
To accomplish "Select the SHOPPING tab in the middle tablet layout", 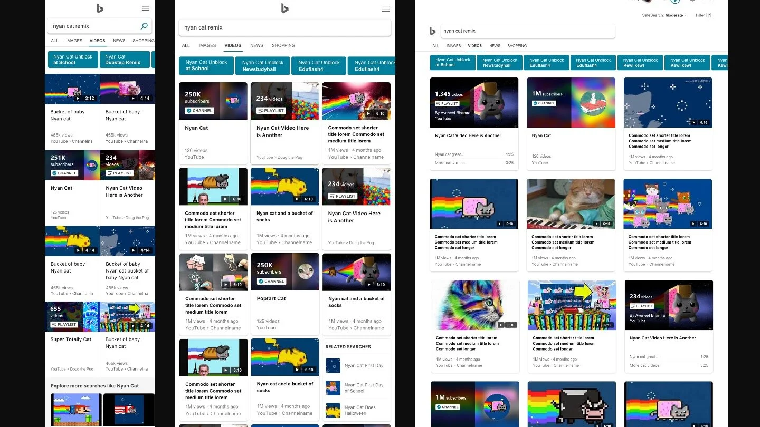I will 283,45.
